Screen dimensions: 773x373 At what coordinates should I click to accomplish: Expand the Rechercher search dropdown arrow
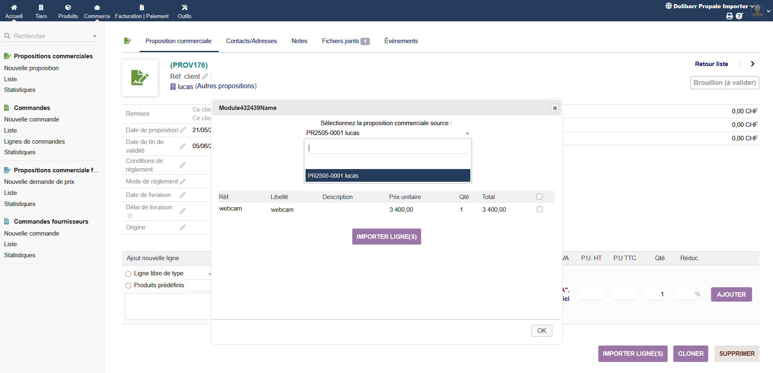[x=95, y=36]
